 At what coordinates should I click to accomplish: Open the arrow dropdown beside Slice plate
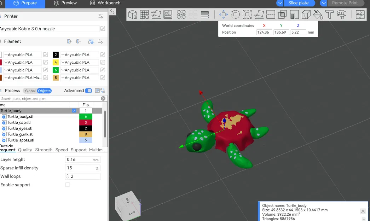(280, 3)
